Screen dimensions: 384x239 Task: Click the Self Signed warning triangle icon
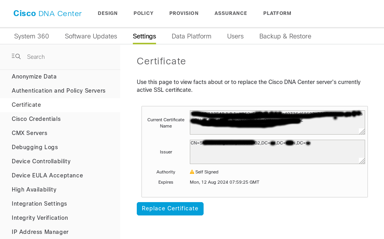click(x=192, y=171)
